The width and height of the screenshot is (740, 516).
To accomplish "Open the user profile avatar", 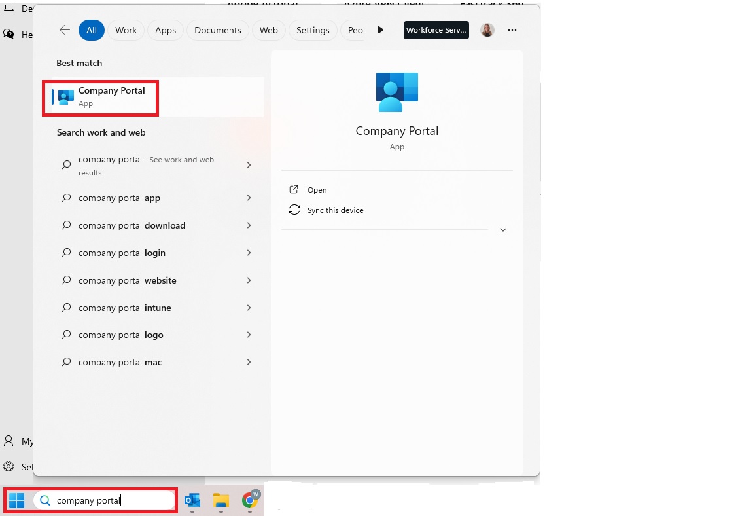I will [487, 30].
